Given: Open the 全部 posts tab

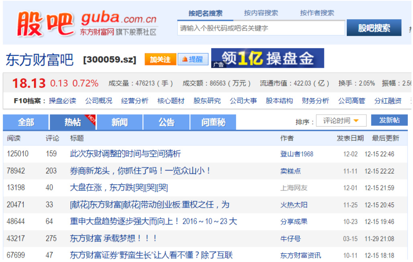Looking at the screenshot, I should pyautogui.click(x=26, y=122).
